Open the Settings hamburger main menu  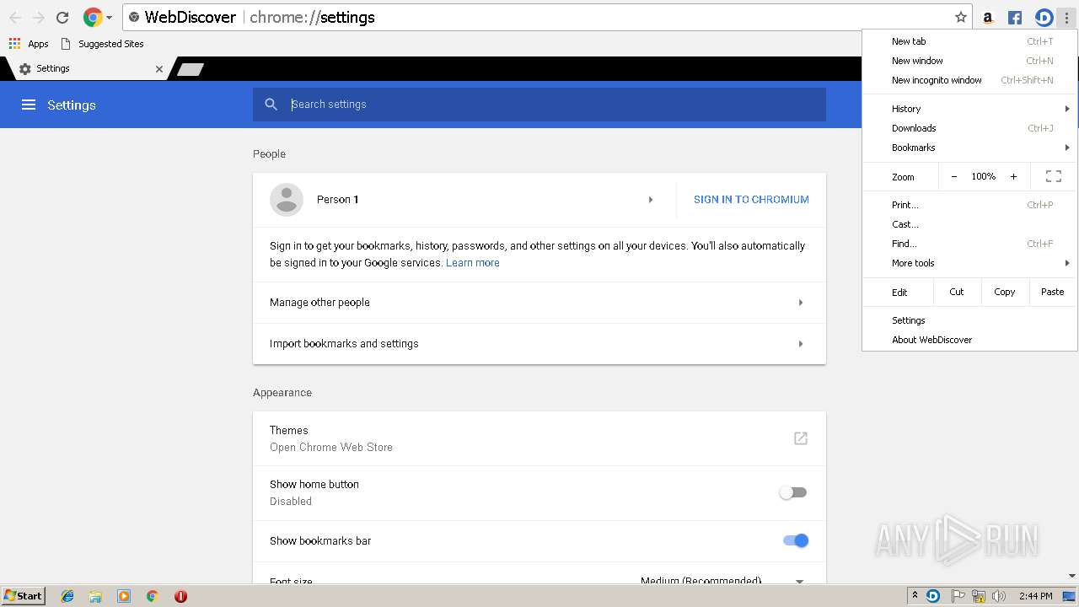click(29, 105)
